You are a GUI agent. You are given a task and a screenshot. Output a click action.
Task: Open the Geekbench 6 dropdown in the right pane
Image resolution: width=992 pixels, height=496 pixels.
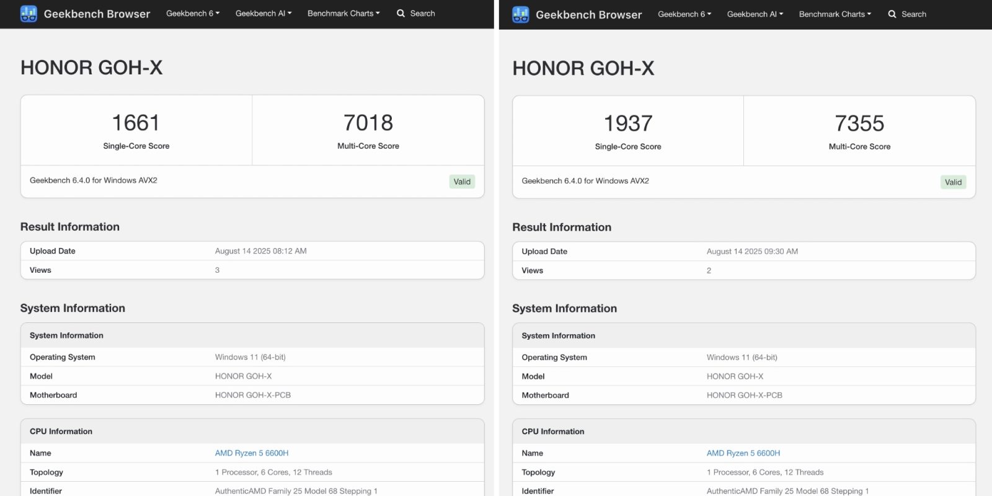coord(684,14)
